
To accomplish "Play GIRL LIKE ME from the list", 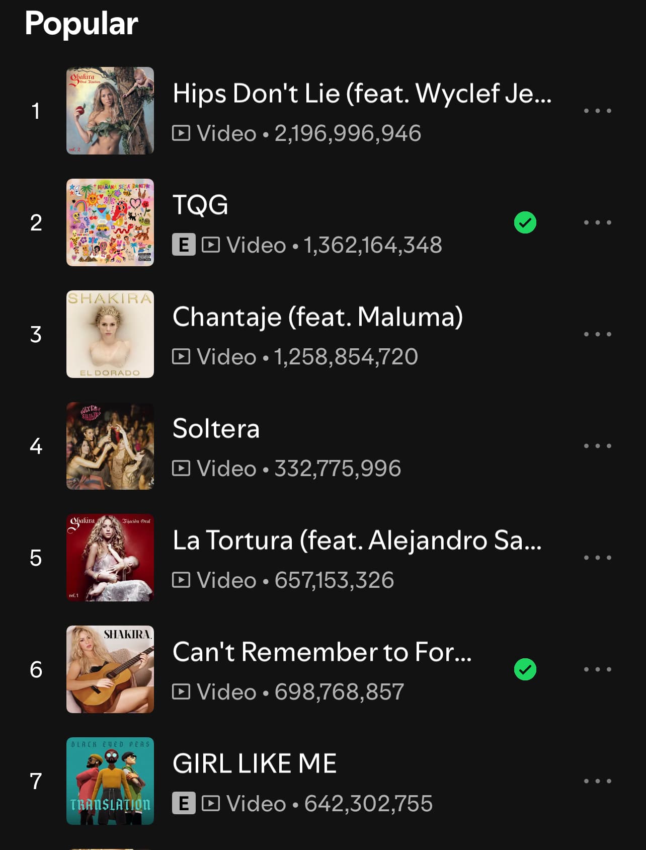I will (x=255, y=763).
